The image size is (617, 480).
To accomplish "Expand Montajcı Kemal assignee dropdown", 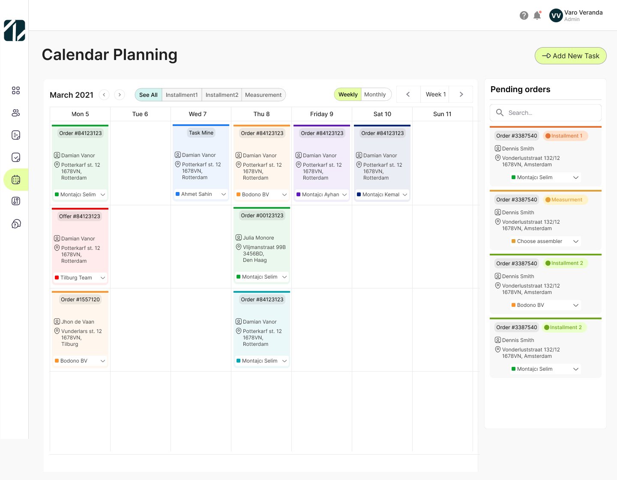I will point(404,195).
